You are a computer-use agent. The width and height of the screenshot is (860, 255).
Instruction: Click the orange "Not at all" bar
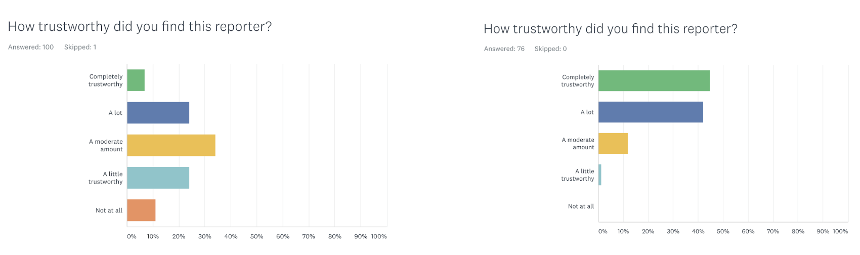point(141,210)
